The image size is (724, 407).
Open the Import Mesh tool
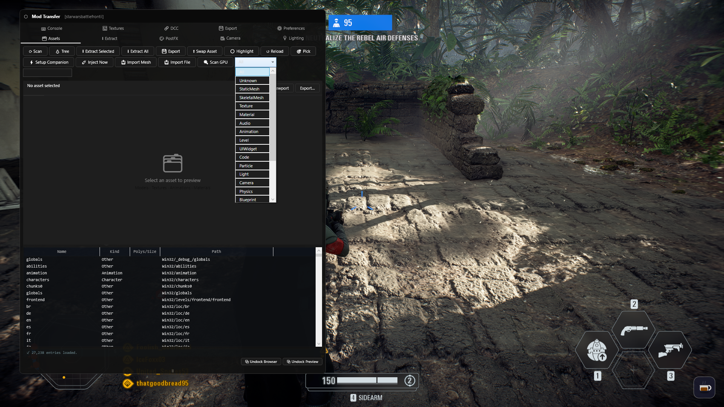pos(135,62)
